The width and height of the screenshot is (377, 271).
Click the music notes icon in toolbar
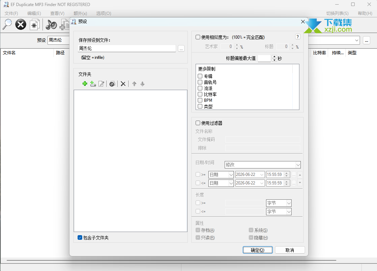(x=51, y=24)
